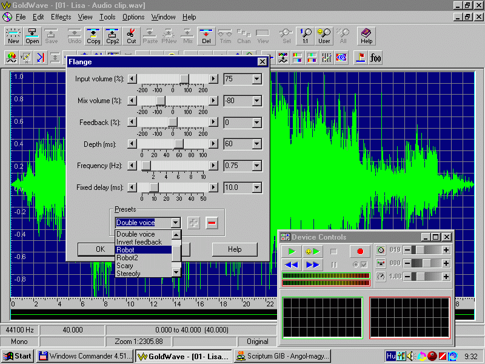This screenshot has width=485, height=364.
Task: Select the Scary preset
Action: tap(143, 266)
